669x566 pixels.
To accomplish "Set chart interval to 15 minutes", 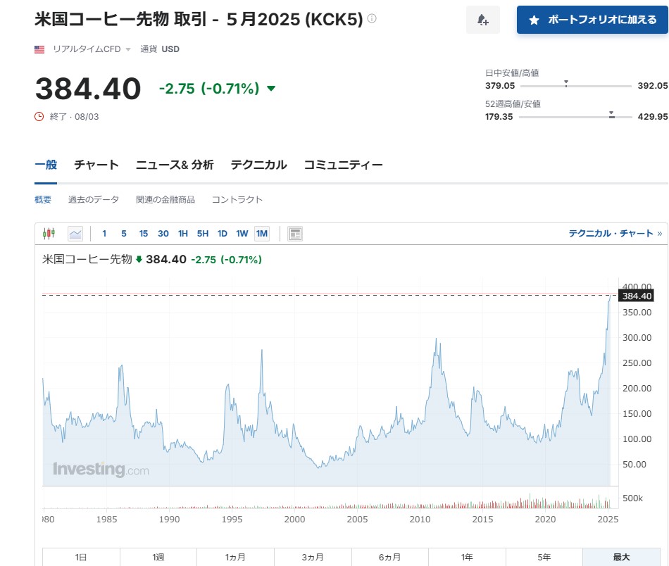I will coord(144,233).
